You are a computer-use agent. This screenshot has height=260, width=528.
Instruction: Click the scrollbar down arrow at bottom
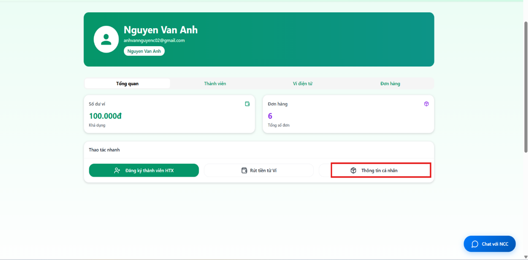(526, 257)
